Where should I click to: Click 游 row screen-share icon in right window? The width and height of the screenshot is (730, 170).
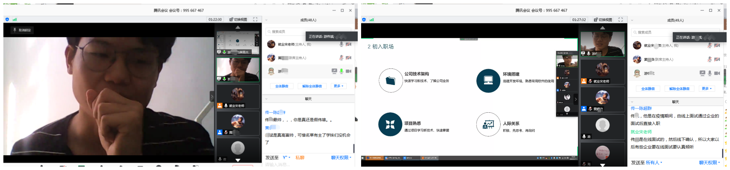point(703,73)
